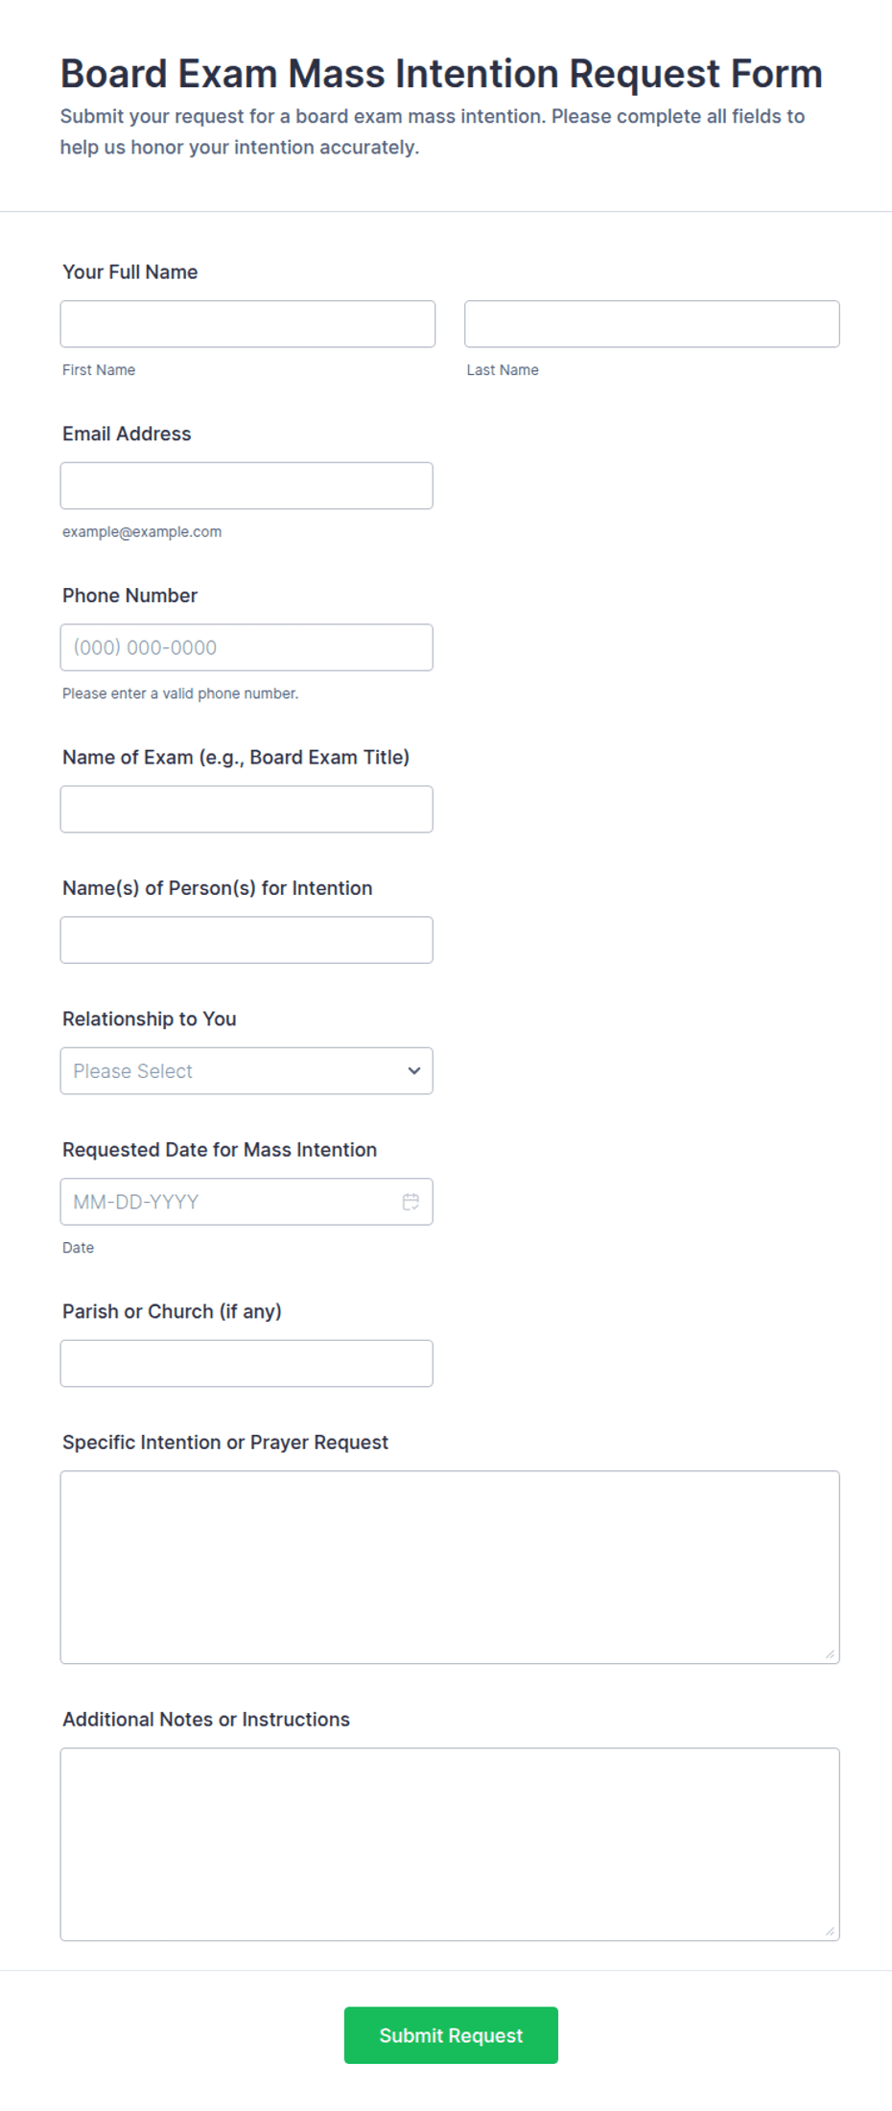Click the Email Address input box
Viewport: 892px width, 2111px height.
point(246,485)
